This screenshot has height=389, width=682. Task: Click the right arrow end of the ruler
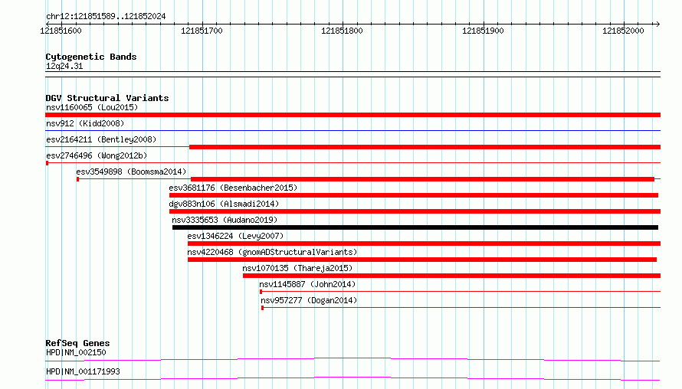click(x=657, y=25)
